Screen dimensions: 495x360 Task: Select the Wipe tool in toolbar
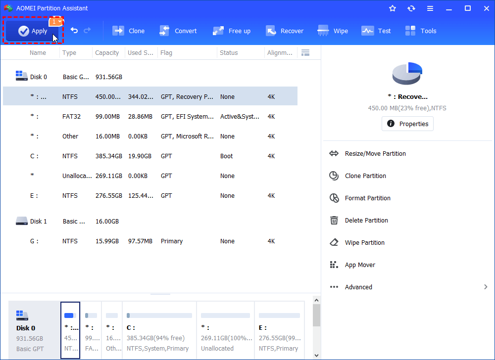(x=333, y=31)
